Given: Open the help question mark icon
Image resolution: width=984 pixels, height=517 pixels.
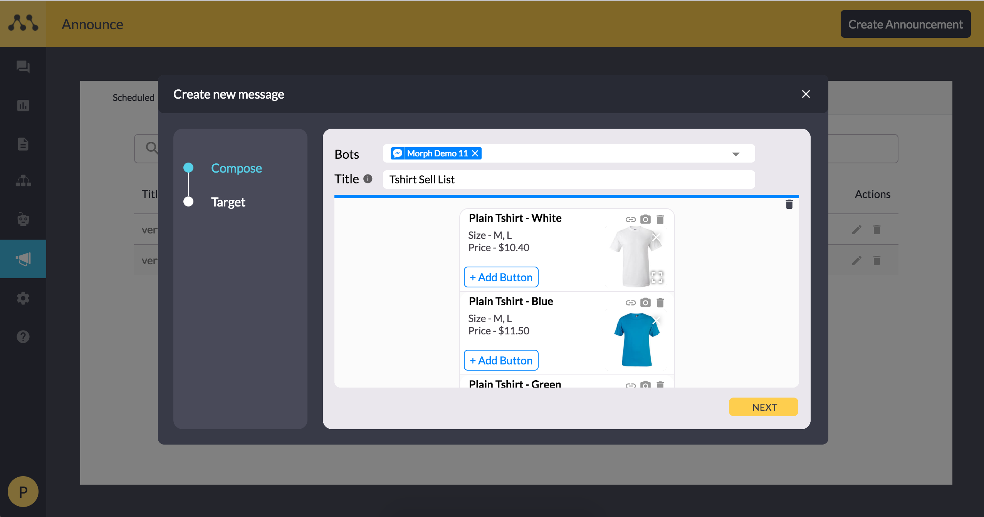Looking at the screenshot, I should (x=23, y=337).
